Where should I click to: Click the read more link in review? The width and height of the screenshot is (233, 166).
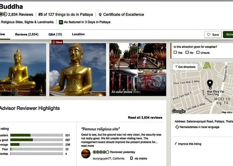(87, 146)
